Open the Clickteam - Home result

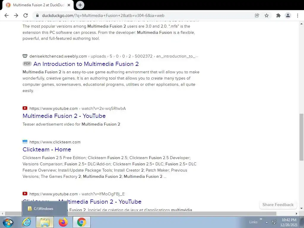[x=47, y=150]
